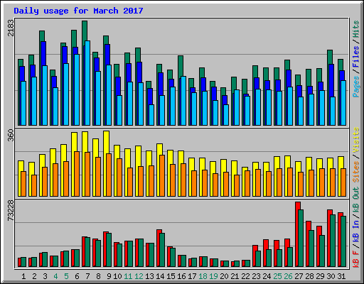This screenshot has width=364, height=284.
Task: Click the green hits bar for day 30
Action: (x=330, y=57)
